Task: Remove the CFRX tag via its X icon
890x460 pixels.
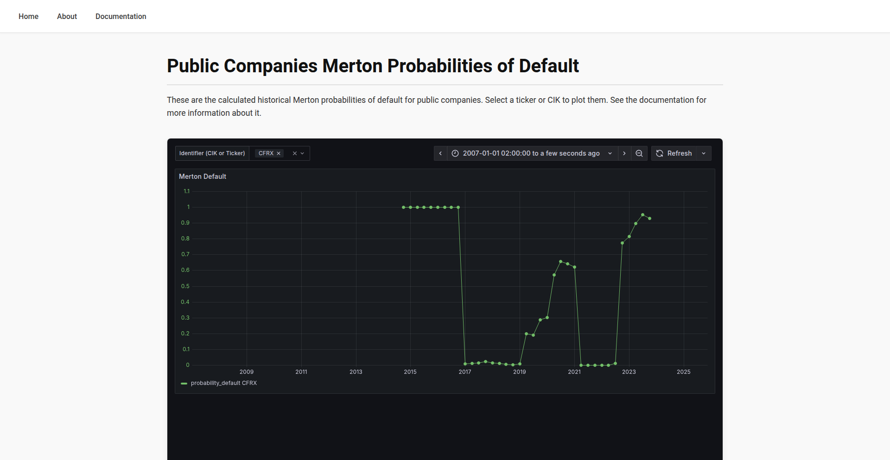Action: (279, 153)
